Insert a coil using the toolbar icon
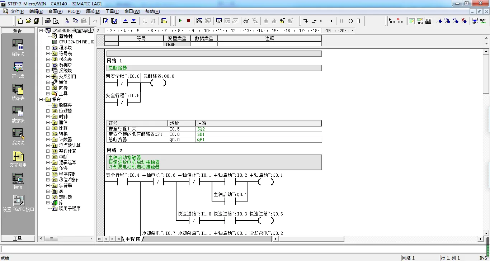This screenshot has width=490, height=261. tap(350, 21)
